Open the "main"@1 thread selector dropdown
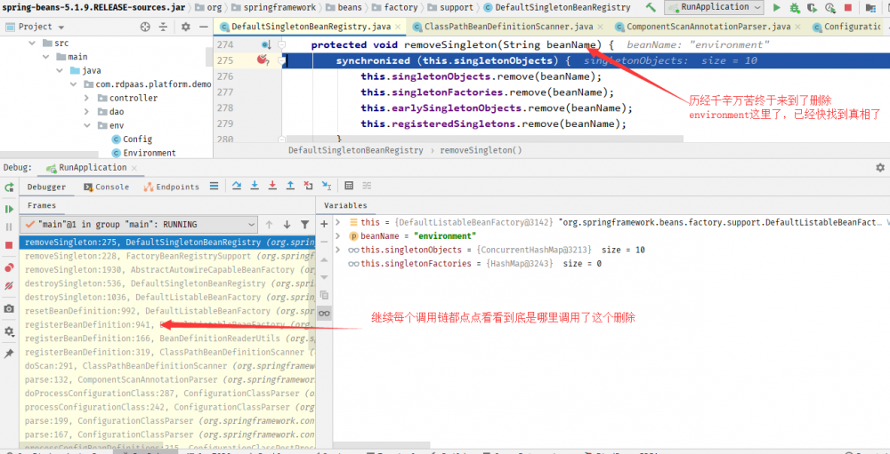The height and width of the screenshot is (454, 890). (x=140, y=225)
